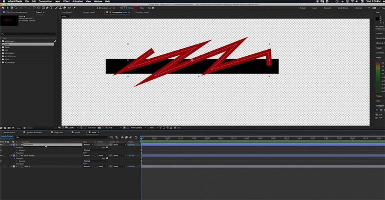Select the Eraser tool
385x200 pixels.
[x=64, y=8]
